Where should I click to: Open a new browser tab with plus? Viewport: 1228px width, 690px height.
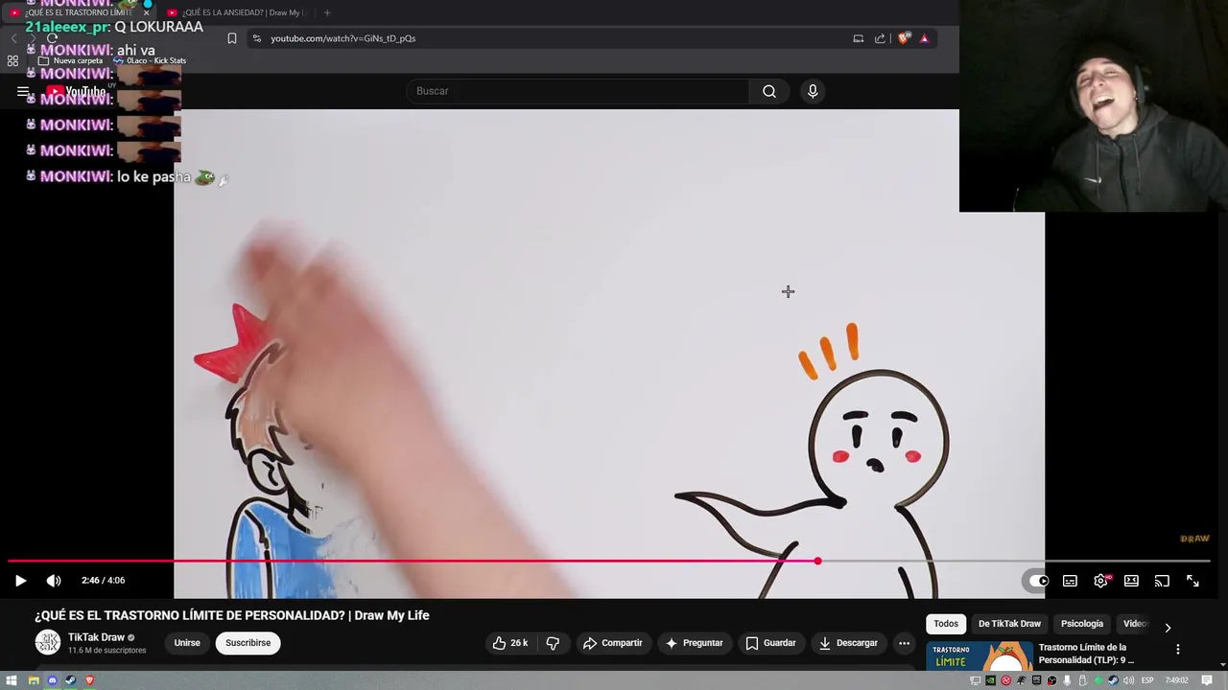(x=327, y=12)
